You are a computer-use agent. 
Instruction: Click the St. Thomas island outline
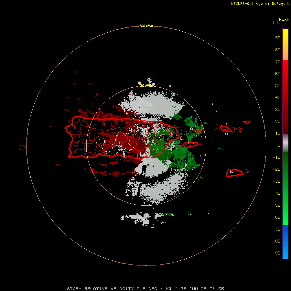[225, 129]
